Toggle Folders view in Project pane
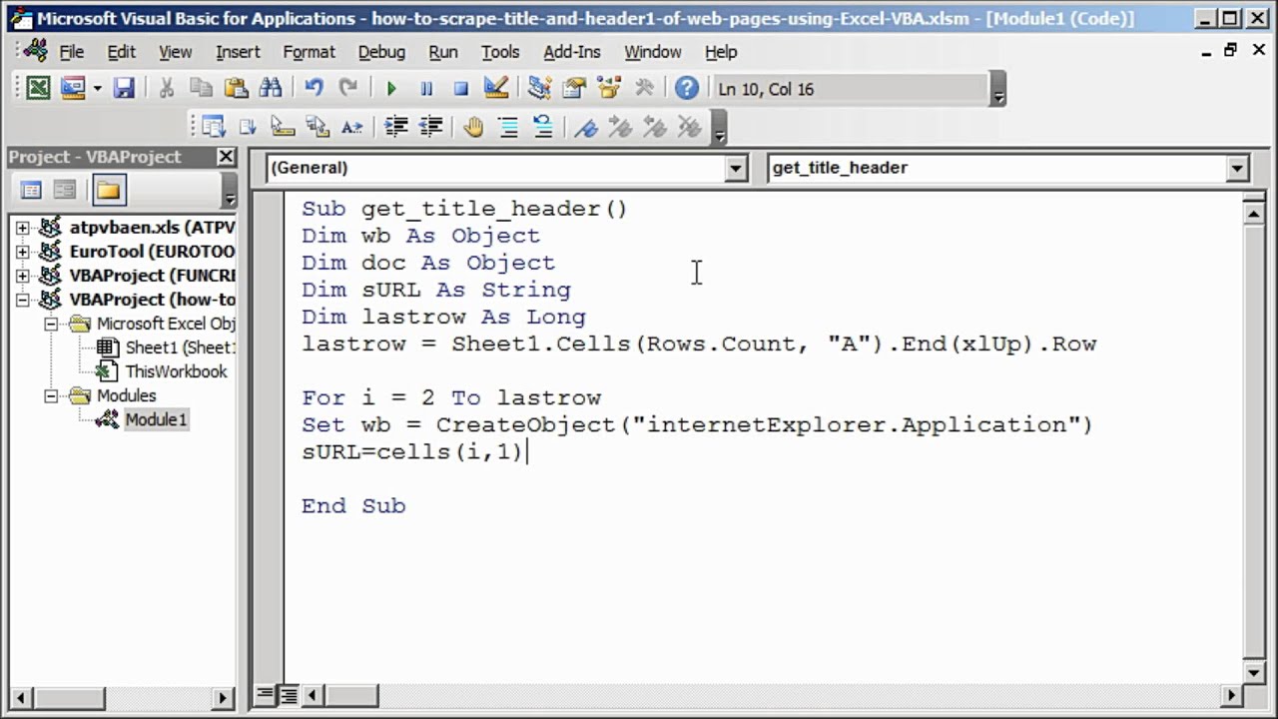This screenshot has height=719, width=1278. point(108,190)
